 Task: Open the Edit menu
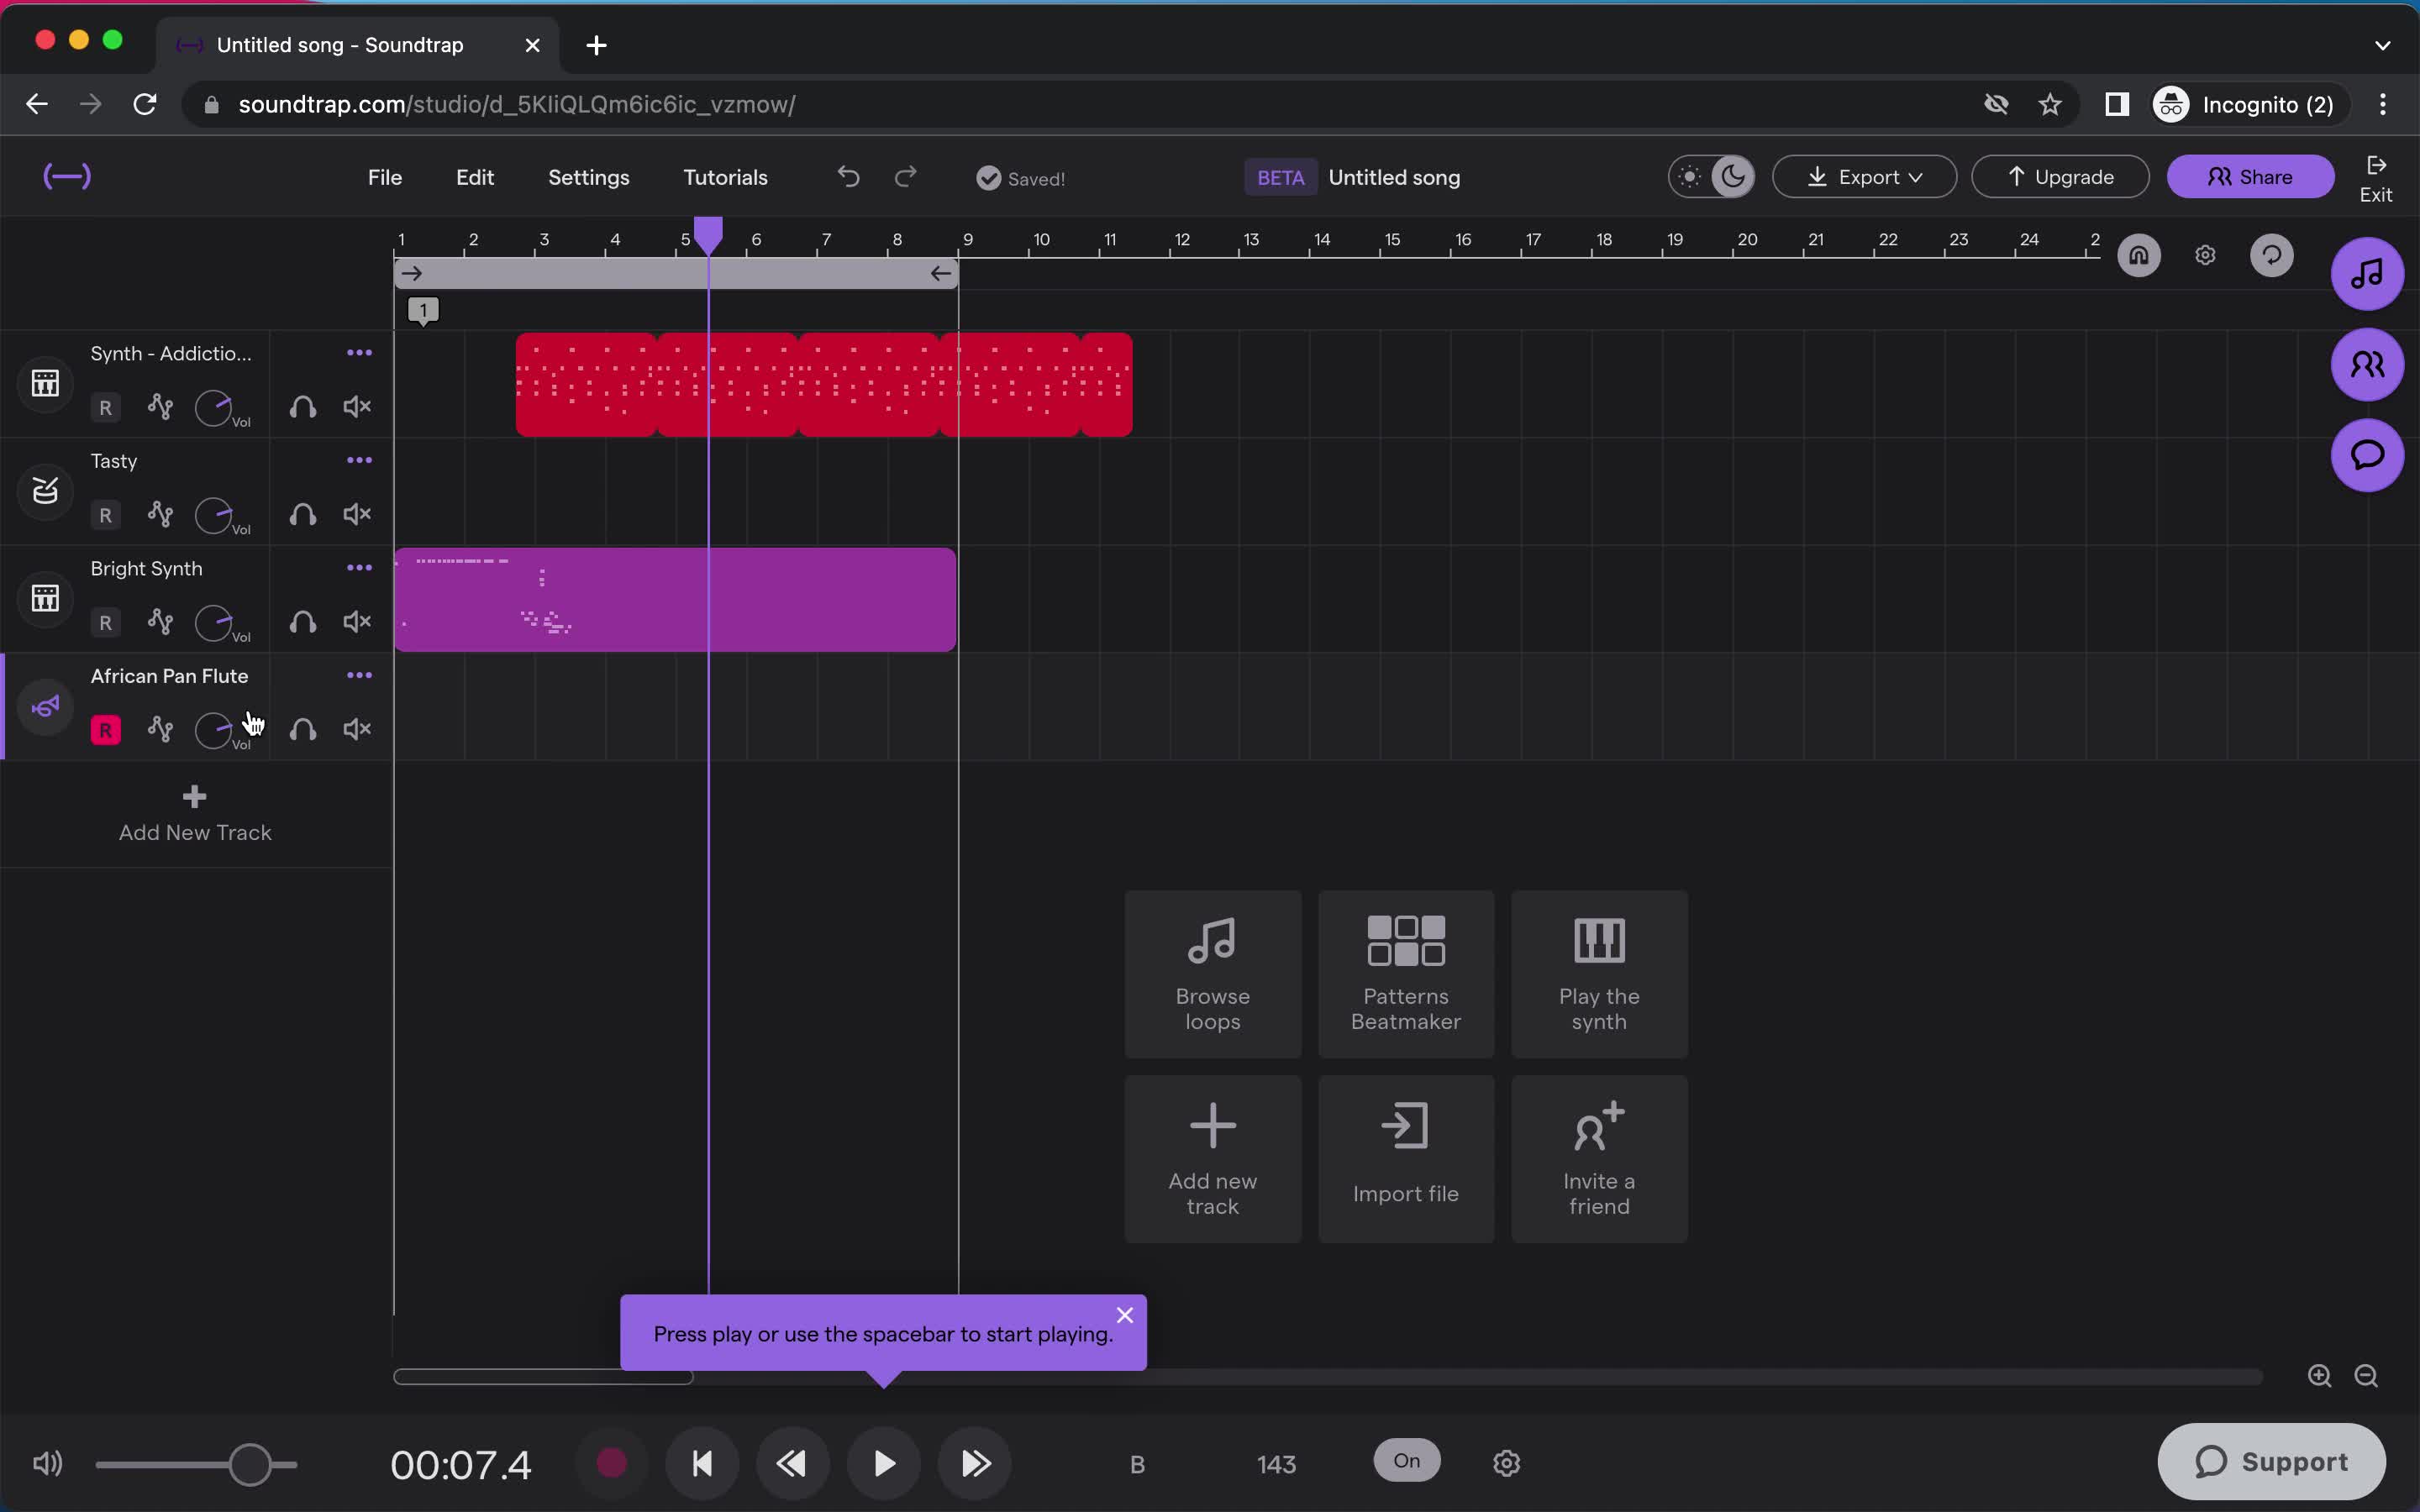coord(474,176)
